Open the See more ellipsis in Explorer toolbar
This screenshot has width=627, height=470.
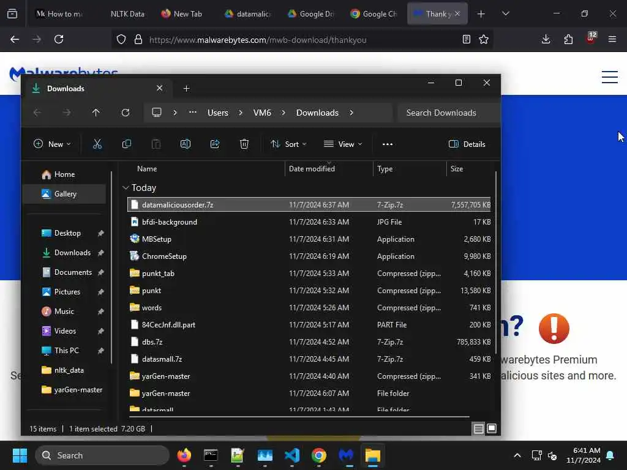tap(388, 144)
